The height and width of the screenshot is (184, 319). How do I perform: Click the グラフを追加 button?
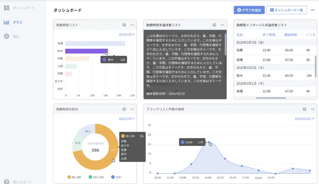pyautogui.click(x=249, y=10)
